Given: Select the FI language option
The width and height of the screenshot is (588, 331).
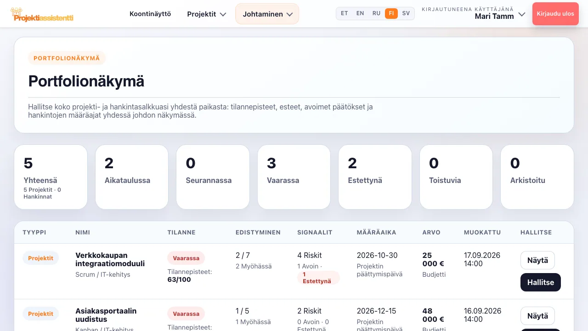Looking at the screenshot, I should pyautogui.click(x=391, y=13).
